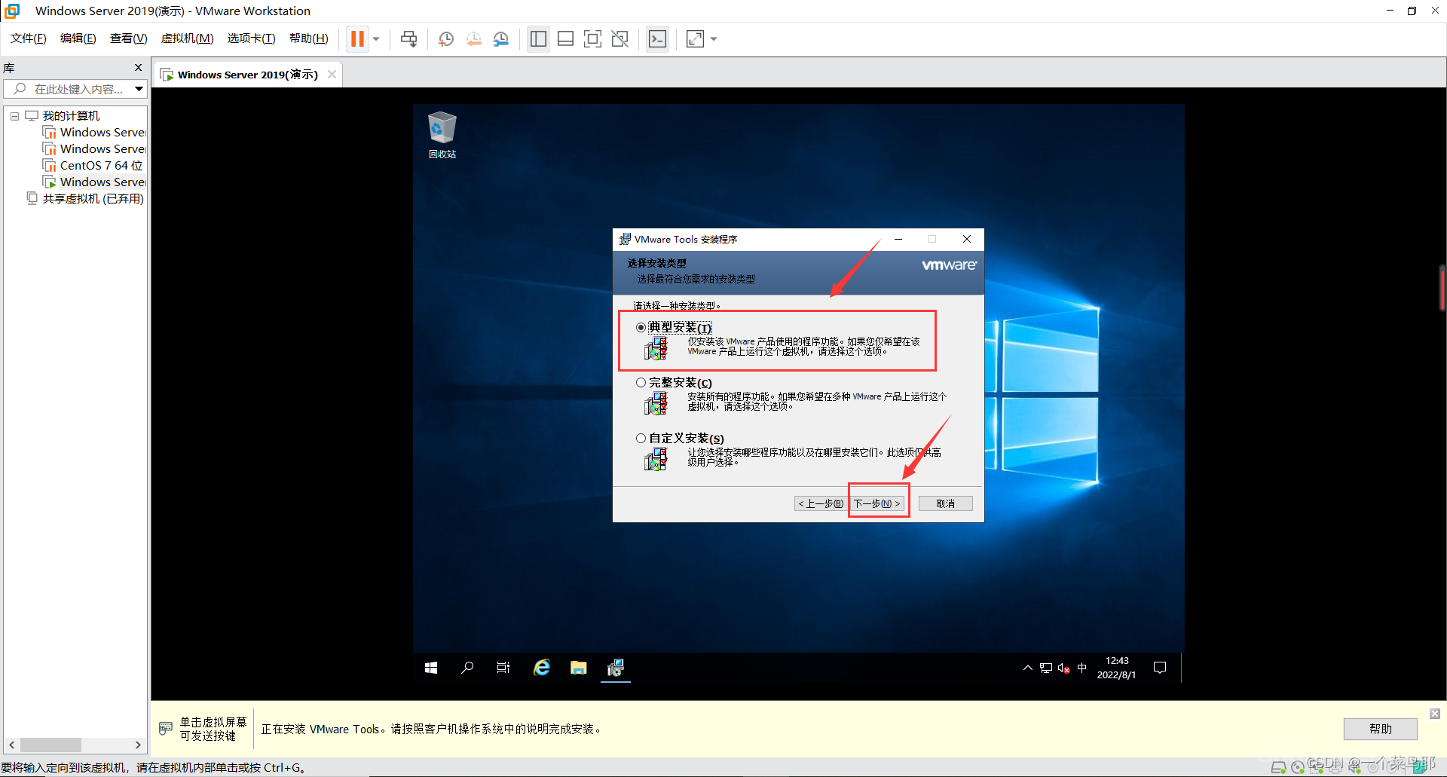
Task: Click the 帮助 button in info bar
Action: [1380, 729]
